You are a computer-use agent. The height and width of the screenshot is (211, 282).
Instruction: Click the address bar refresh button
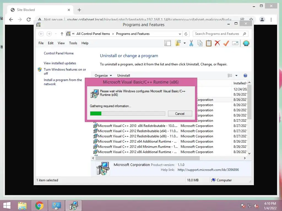click(186, 34)
